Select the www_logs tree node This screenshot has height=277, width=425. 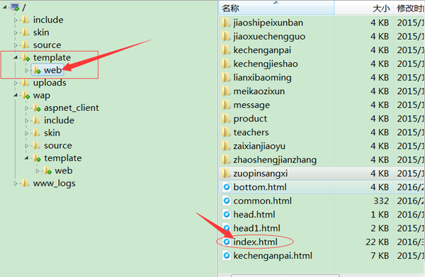point(55,184)
